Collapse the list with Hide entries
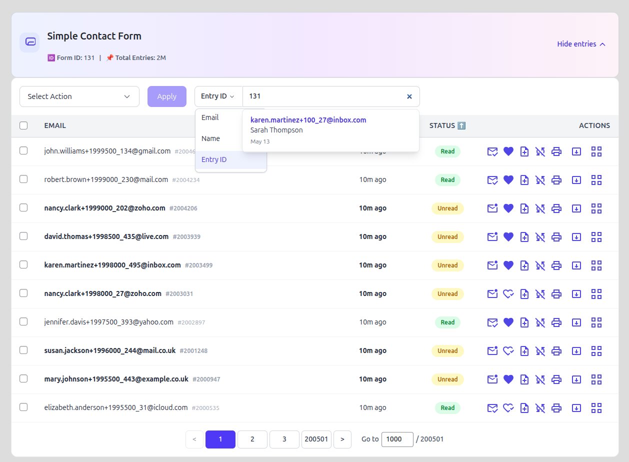 click(581, 44)
